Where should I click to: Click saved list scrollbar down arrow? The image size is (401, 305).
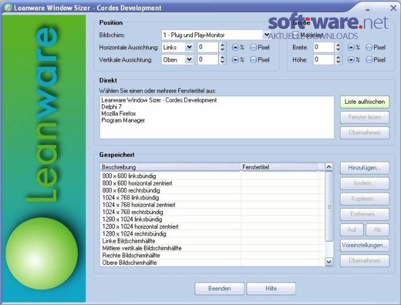point(329,262)
